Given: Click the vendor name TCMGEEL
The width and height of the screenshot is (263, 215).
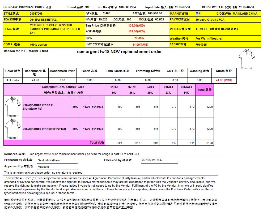Looking at the screenshot, I should click(x=217, y=29).
